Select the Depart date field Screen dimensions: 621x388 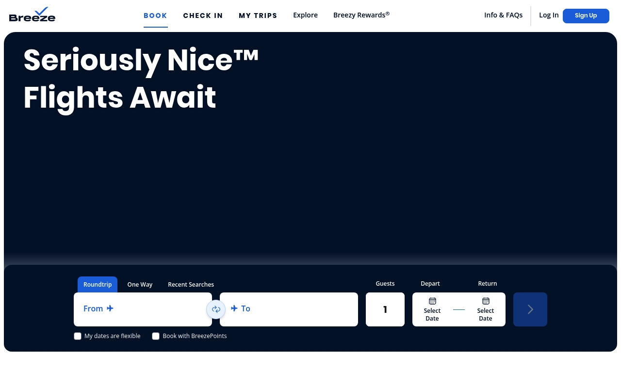click(432, 309)
